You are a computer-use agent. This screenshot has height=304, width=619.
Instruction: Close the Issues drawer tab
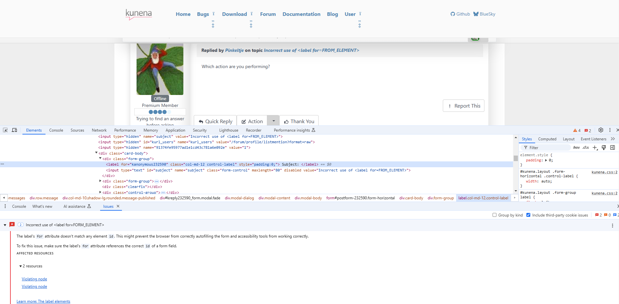(x=118, y=206)
